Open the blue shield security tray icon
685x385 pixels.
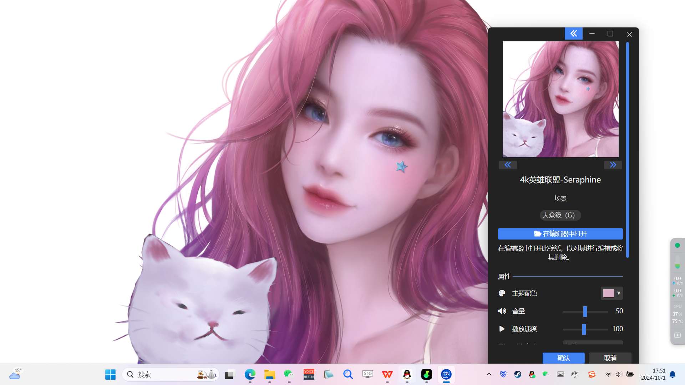pos(503,374)
